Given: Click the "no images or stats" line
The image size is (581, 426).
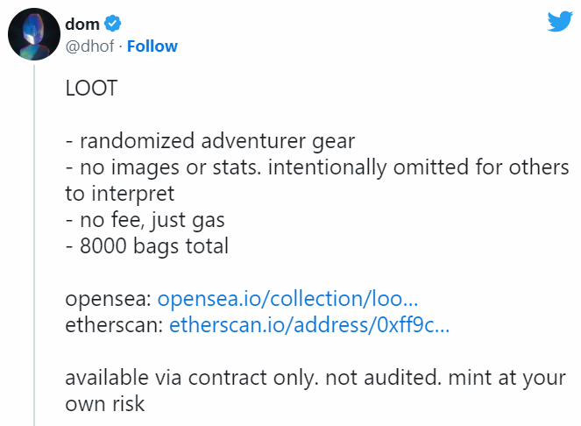Looking at the screenshot, I should 317,167.
